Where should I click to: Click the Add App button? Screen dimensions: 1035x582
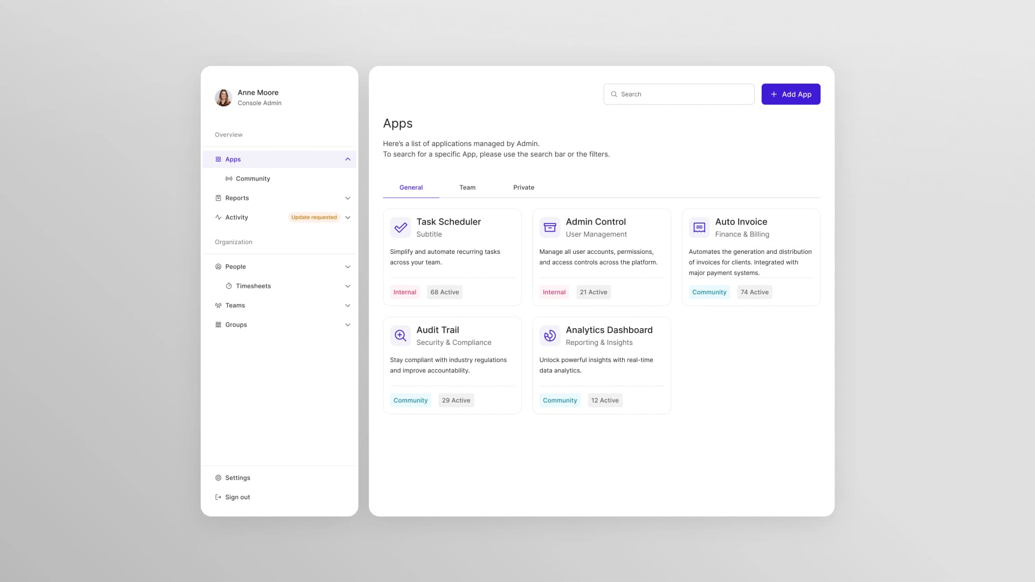[x=791, y=94]
